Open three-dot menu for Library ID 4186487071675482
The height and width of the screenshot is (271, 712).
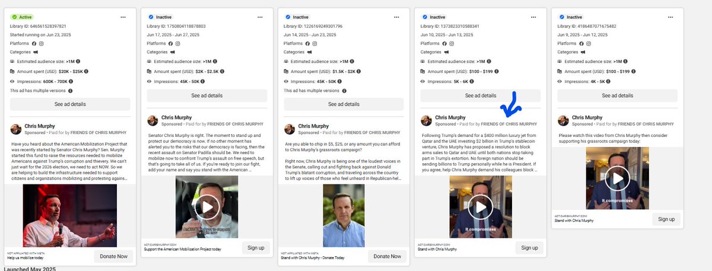coord(671,17)
